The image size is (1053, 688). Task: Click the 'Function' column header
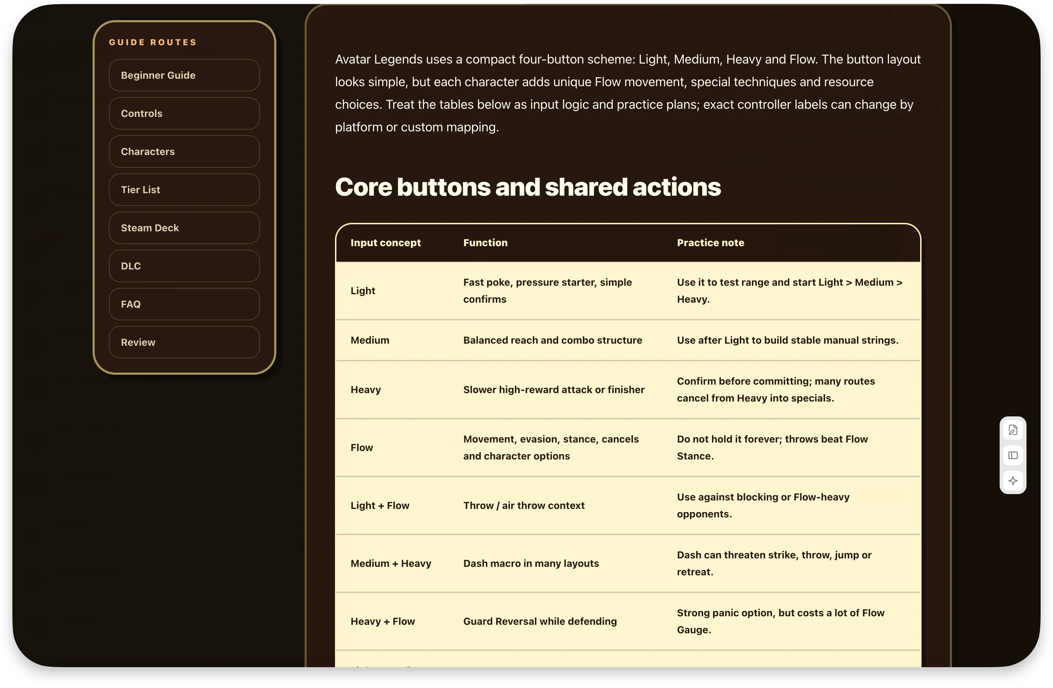click(x=486, y=243)
